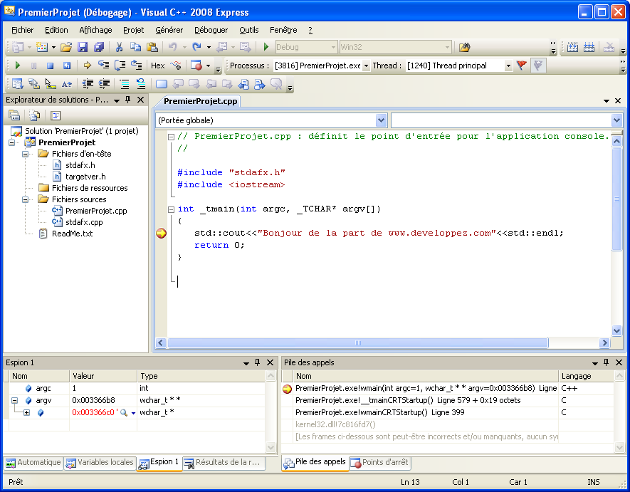Click the Open File folder icon
This screenshot has width=630, height=492.
(66, 48)
